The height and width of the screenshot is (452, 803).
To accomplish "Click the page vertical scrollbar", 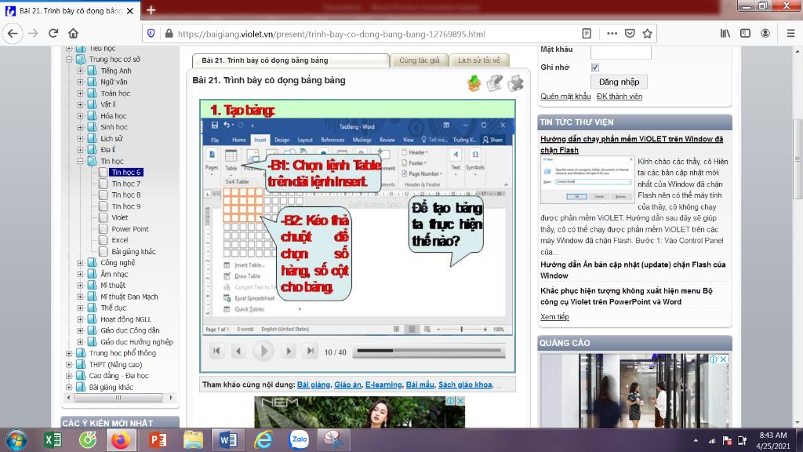I will click(x=798, y=159).
